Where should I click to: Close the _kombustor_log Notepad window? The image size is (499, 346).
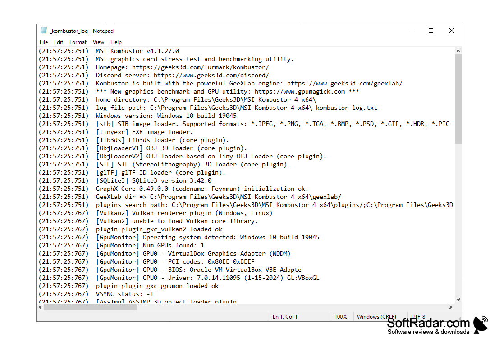pyautogui.click(x=452, y=31)
